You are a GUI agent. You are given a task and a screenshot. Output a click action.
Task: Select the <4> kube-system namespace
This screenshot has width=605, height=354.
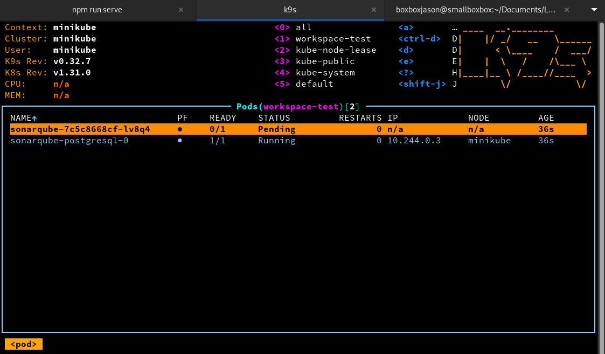click(315, 73)
